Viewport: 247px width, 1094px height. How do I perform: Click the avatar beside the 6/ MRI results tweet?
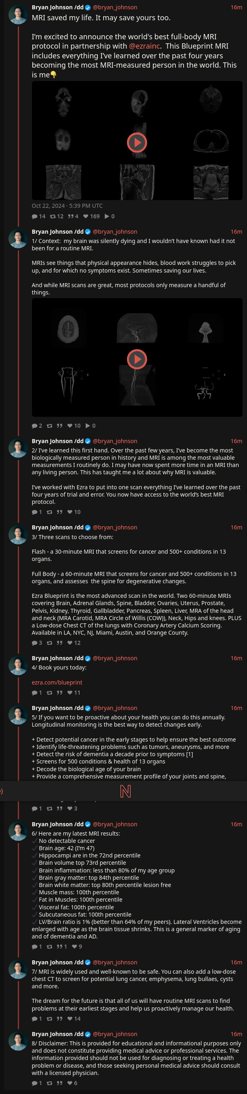(x=18, y=831)
